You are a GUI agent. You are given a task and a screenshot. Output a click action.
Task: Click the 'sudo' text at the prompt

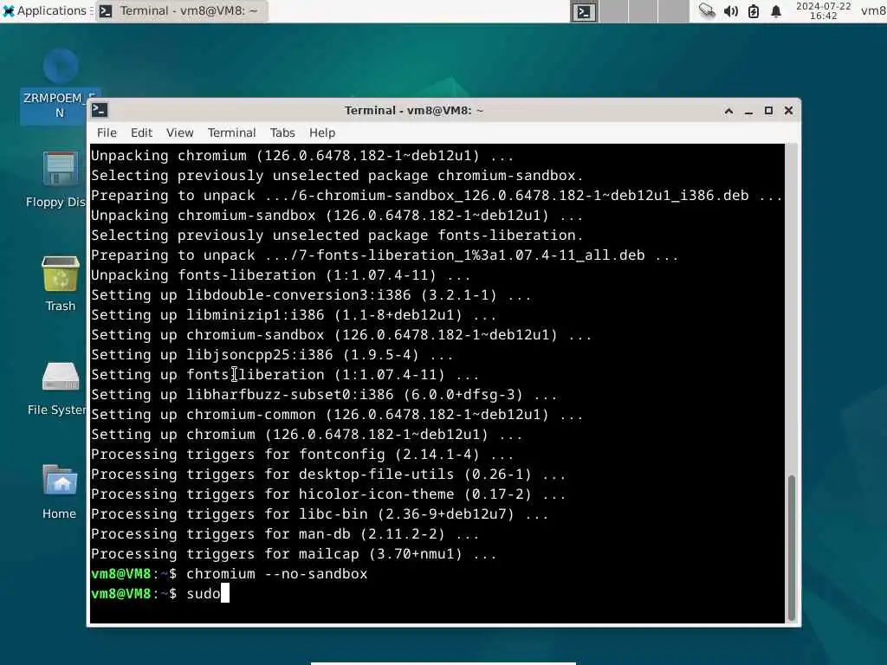click(203, 594)
